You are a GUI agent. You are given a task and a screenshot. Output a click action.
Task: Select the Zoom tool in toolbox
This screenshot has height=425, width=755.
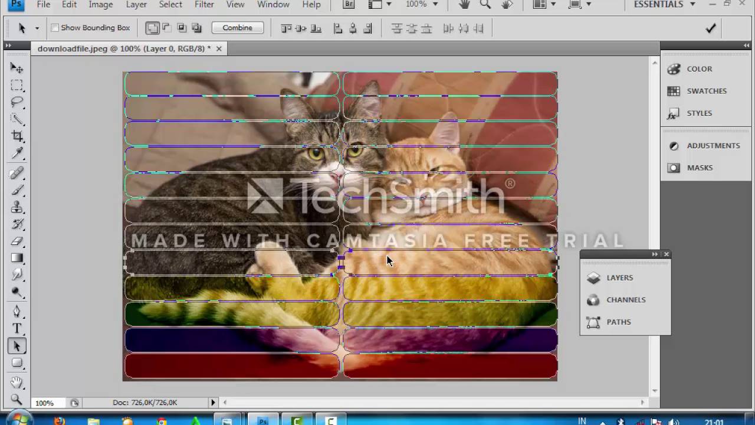[x=17, y=400]
